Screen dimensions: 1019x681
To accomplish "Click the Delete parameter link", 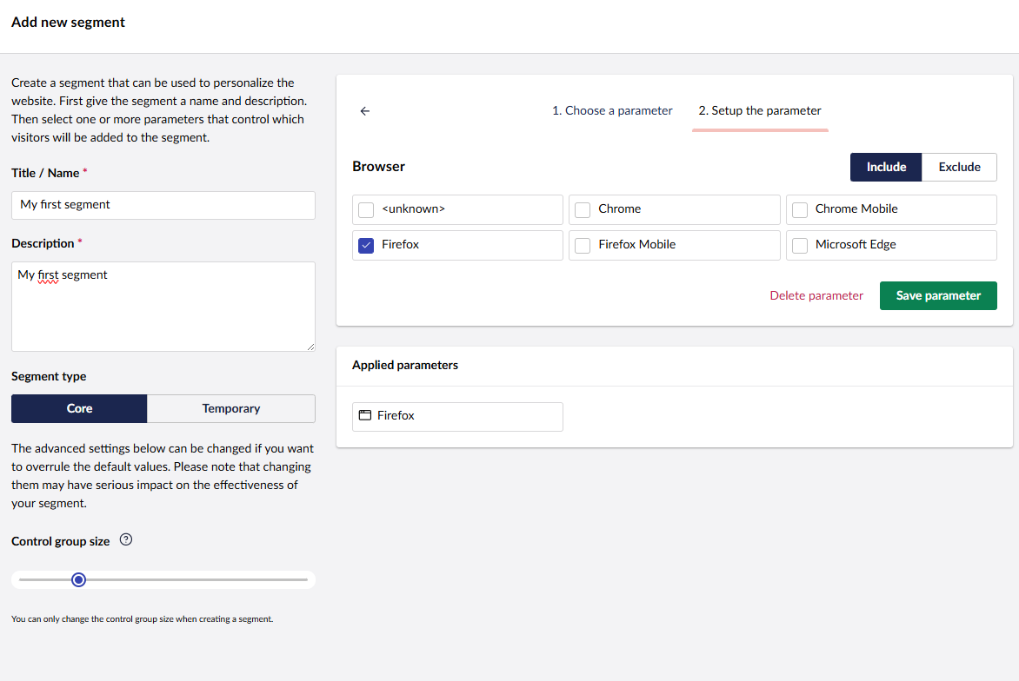I will [816, 295].
